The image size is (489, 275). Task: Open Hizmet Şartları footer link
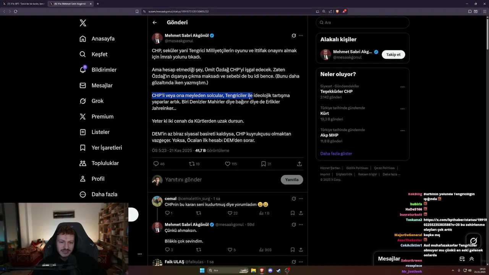pyautogui.click(x=330, y=168)
